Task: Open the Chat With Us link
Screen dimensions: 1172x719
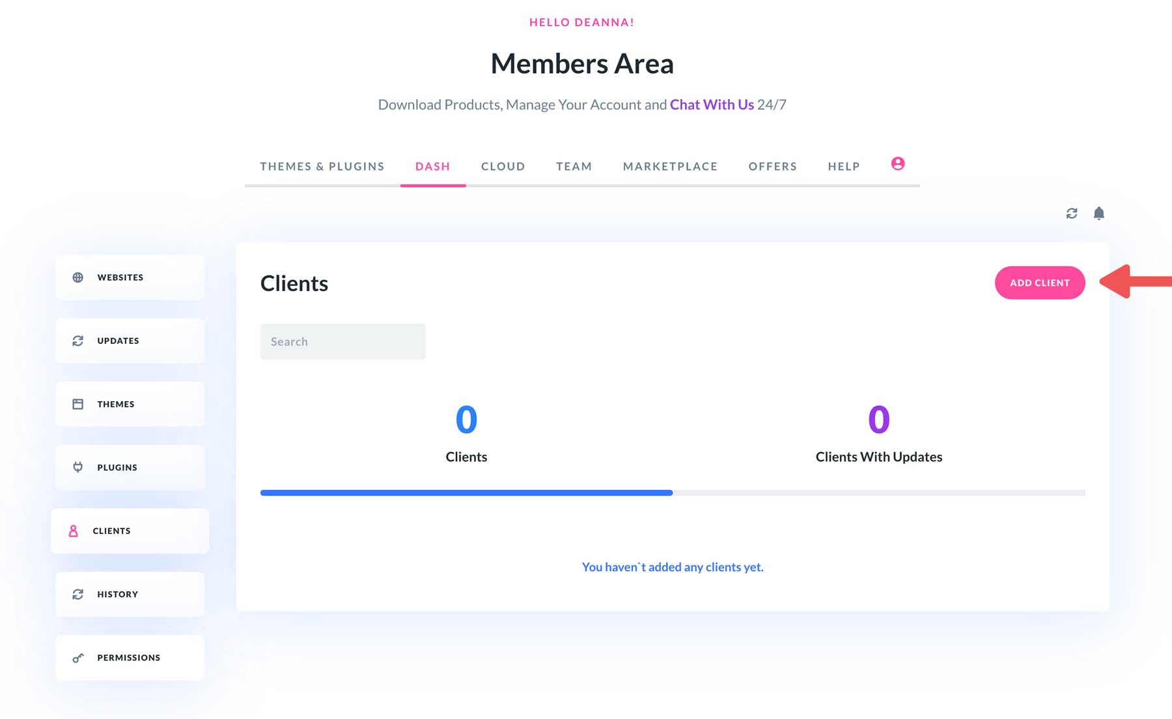Action: 712,104
